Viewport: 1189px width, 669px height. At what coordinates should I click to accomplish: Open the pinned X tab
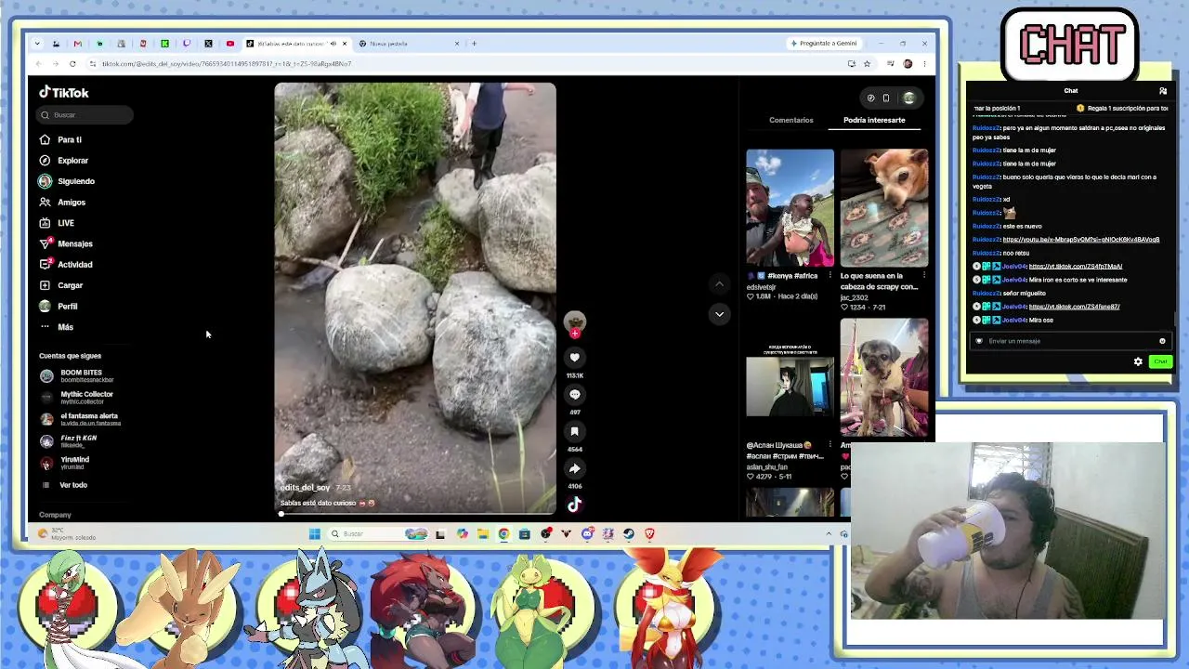coord(208,44)
